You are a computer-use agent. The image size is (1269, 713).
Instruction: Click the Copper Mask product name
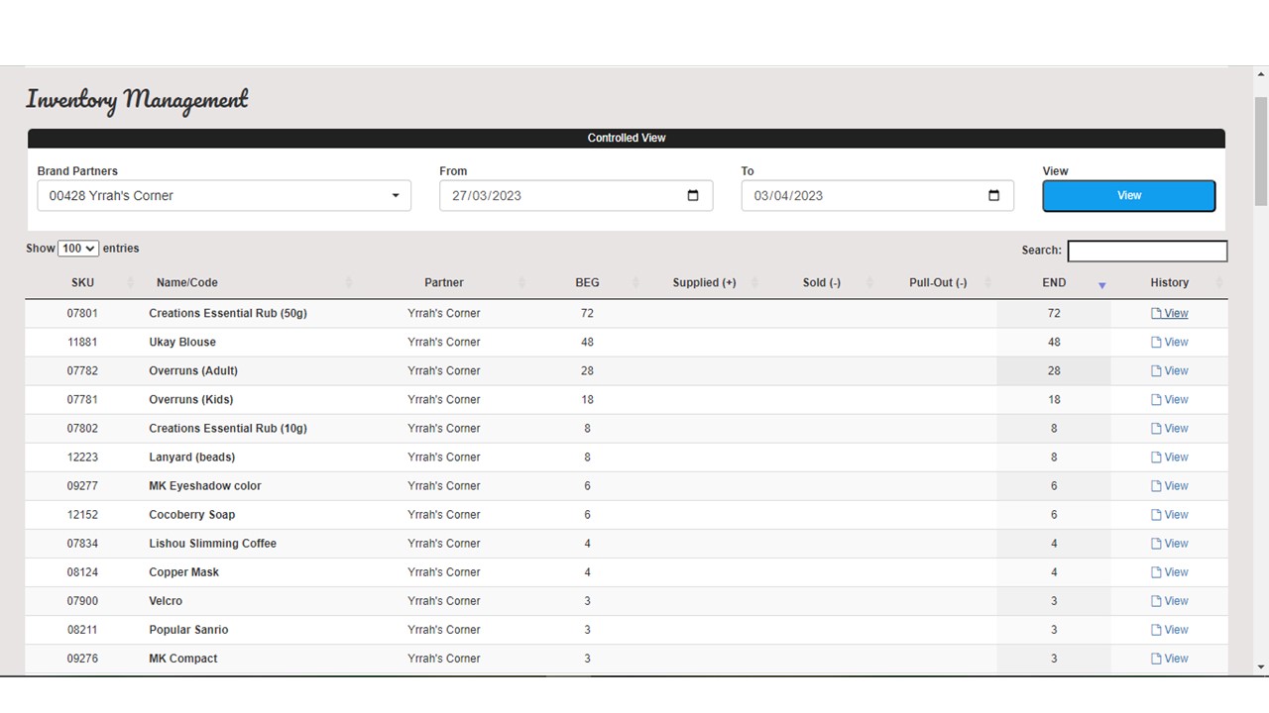pyautogui.click(x=184, y=572)
